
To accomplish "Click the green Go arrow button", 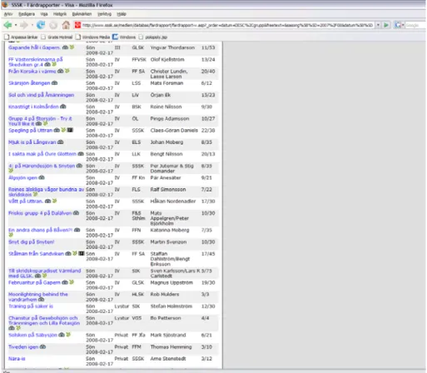I will pos(386,25).
